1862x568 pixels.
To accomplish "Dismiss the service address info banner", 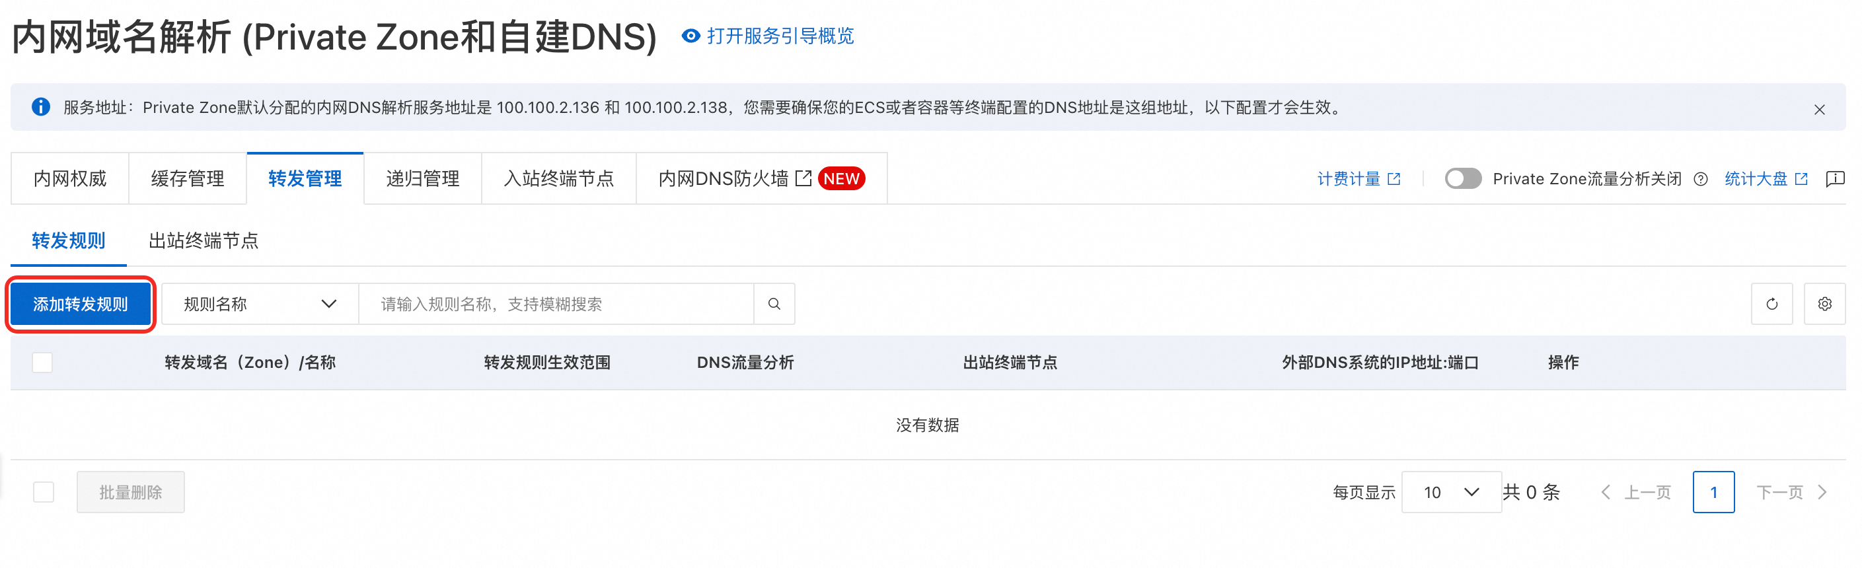I will (x=1818, y=109).
